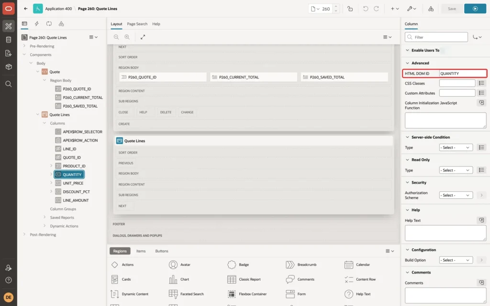The image size is (490, 306).
Task: Run the page with play button
Action: 475,9
